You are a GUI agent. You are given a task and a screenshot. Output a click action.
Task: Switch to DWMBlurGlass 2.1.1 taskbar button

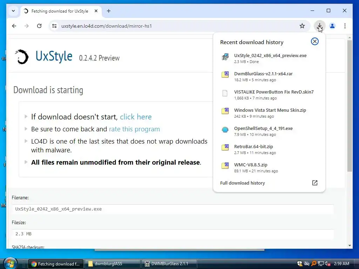point(169,264)
